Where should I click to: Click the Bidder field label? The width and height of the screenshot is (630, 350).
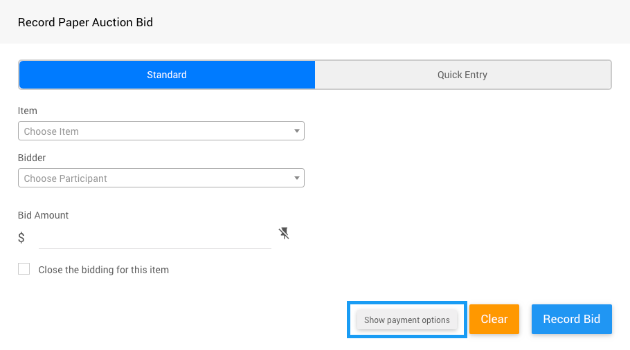tap(32, 158)
